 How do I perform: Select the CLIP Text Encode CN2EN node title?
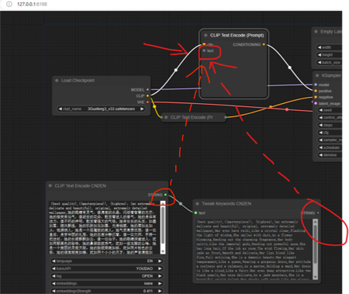click(81, 185)
